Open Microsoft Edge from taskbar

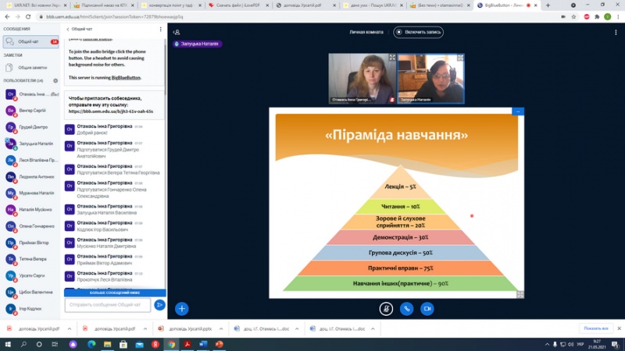[x=91, y=344]
